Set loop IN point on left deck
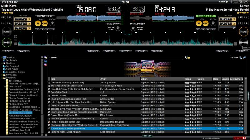This screenshot has width=250, height=140. click(38, 24)
